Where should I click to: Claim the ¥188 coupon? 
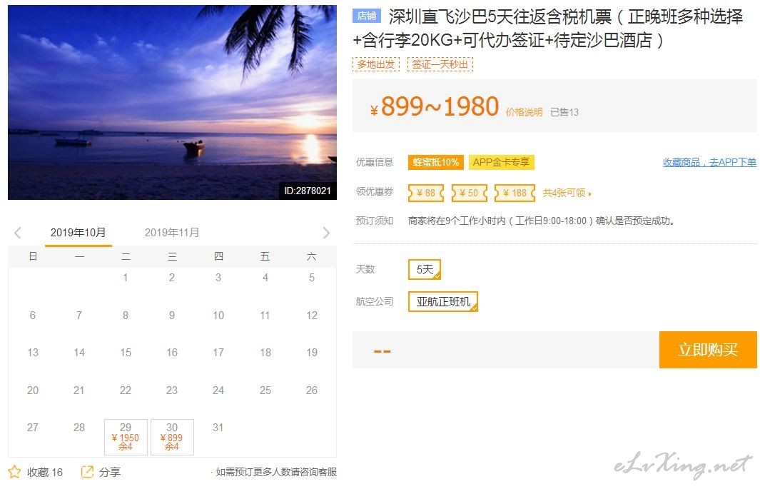pos(515,193)
